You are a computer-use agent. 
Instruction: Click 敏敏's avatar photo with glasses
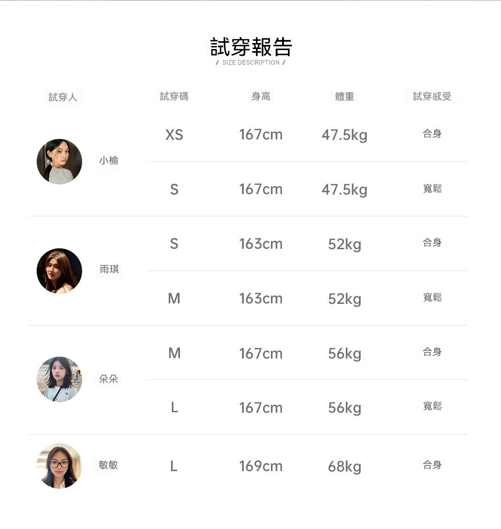click(59, 466)
